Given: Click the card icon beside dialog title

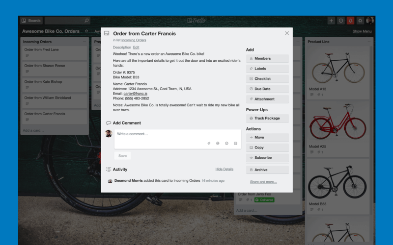Looking at the screenshot, I should point(107,33).
